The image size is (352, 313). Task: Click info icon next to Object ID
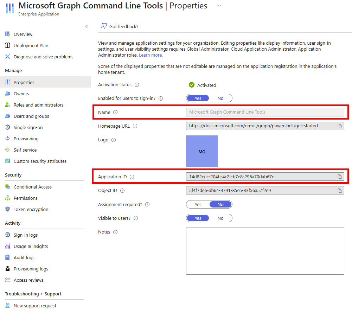[122, 191]
